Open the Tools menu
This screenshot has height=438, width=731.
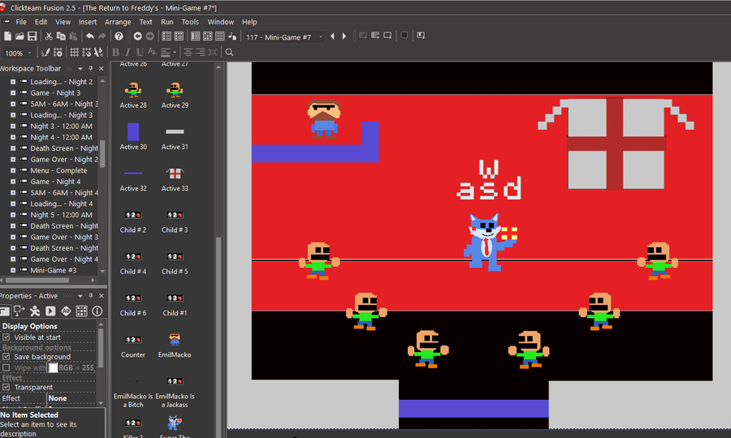coord(190,22)
